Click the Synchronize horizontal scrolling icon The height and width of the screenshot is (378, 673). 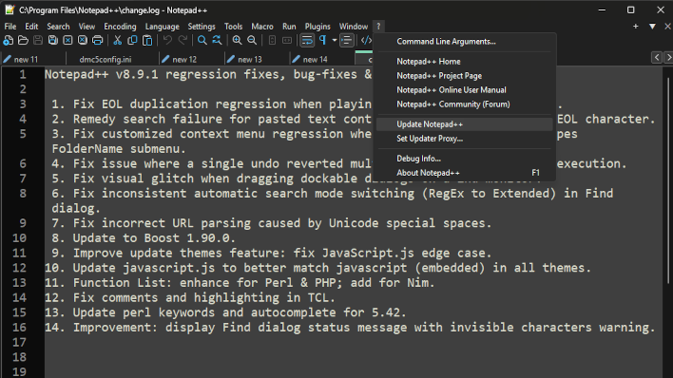[287, 40]
